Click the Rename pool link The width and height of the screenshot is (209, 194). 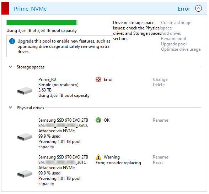(173, 39)
